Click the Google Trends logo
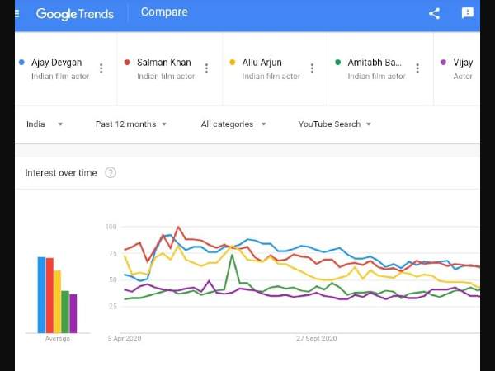The image size is (495, 371). (75, 14)
